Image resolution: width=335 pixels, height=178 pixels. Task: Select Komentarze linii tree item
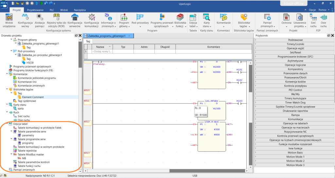tap(27, 82)
